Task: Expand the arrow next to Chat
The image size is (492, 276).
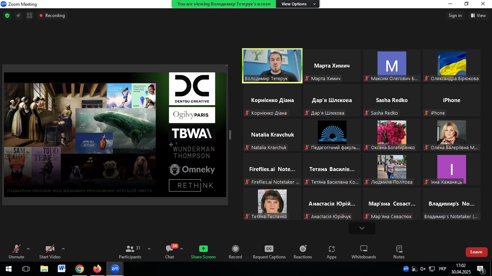Action: coord(182,249)
